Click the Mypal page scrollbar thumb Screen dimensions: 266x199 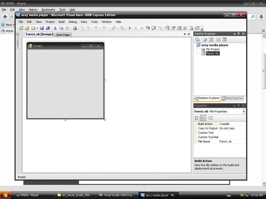pyautogui.click(x=264, y=71)
